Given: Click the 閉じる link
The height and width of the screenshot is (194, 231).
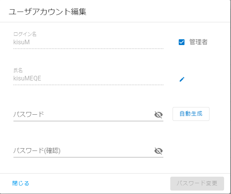Looking at the screenshot, I should [21, 183].
